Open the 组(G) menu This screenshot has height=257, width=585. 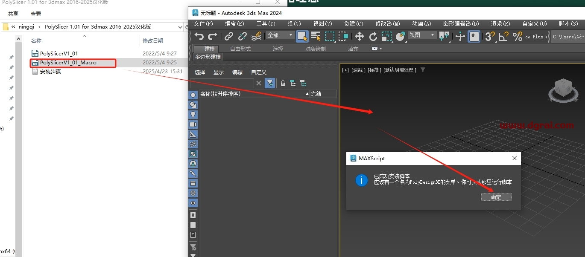pos(294,23)
